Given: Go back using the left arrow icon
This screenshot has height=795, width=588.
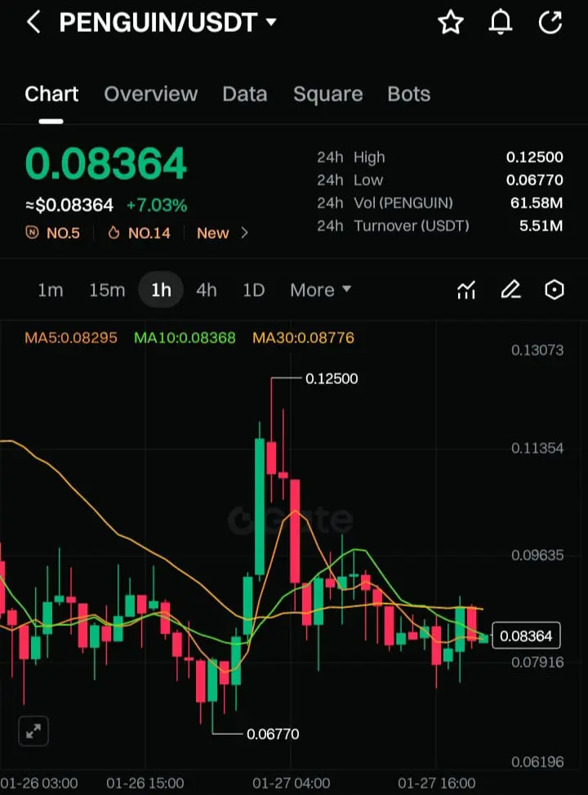Looking at the screenshot, I should (x=33, y=22).
